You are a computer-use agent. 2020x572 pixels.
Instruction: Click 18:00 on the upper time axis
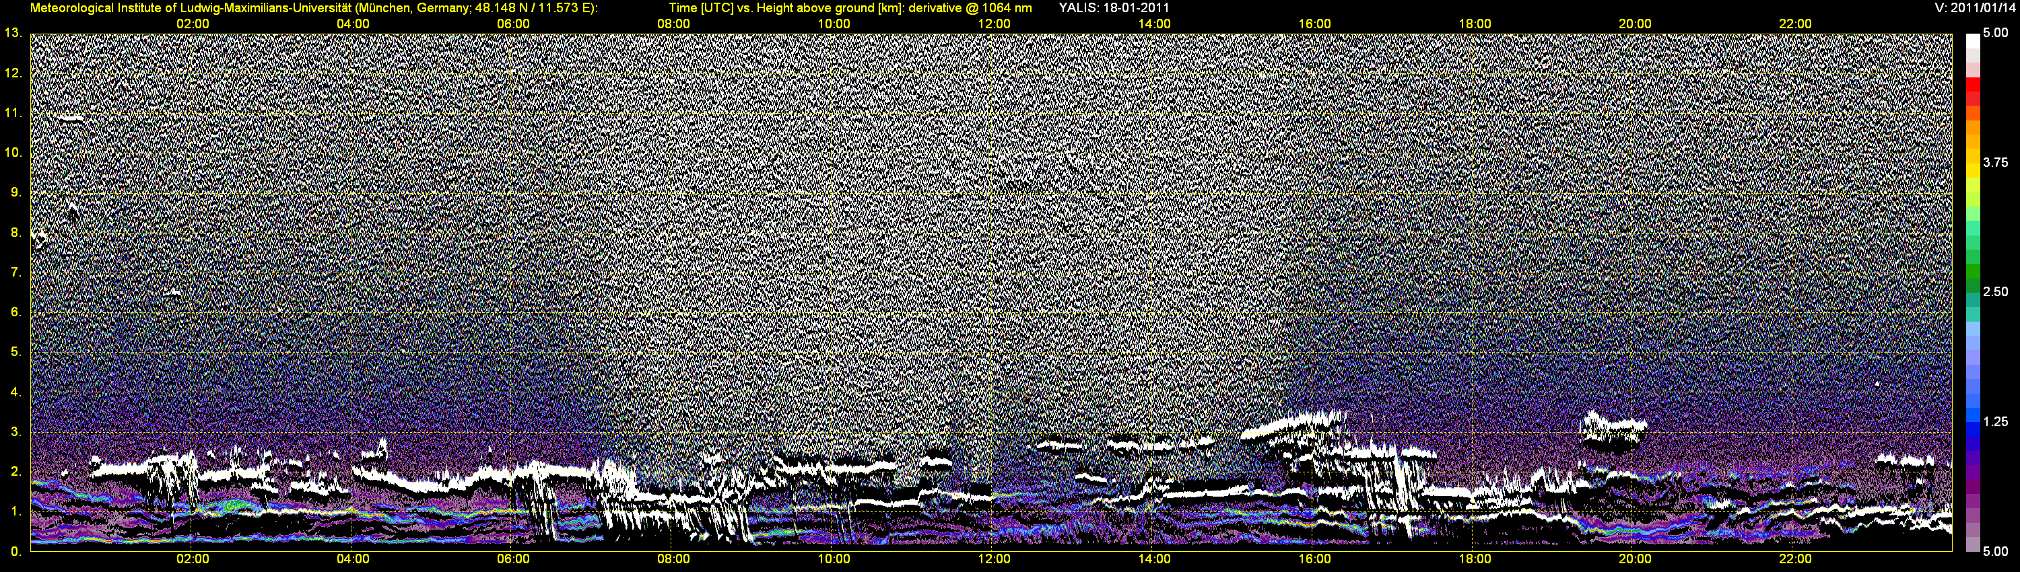pos(1475,24)
